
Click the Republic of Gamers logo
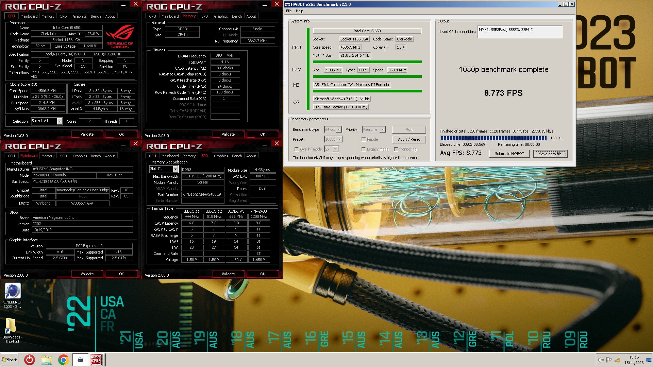coord(120,37)
